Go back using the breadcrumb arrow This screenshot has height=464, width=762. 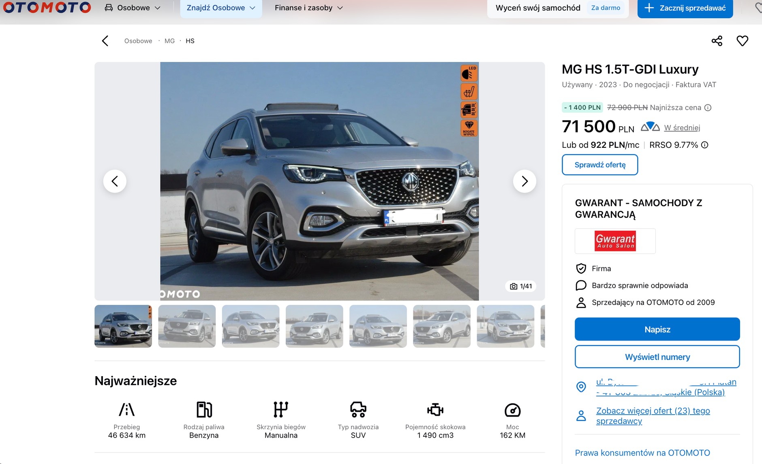click(105, 41)
